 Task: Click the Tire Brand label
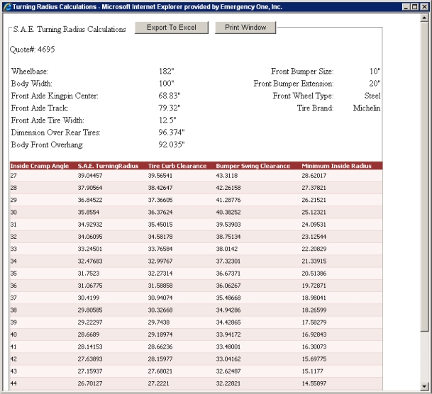pos(315,108)
